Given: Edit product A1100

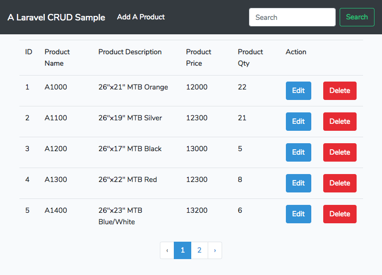Looking at the screenshot, I should click(x=298, y=121).
